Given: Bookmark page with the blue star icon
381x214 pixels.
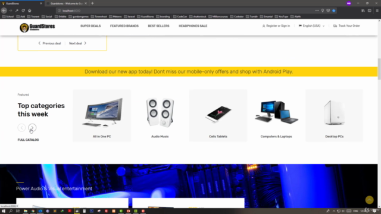Looking at the screenshot, I should point(333,11).
